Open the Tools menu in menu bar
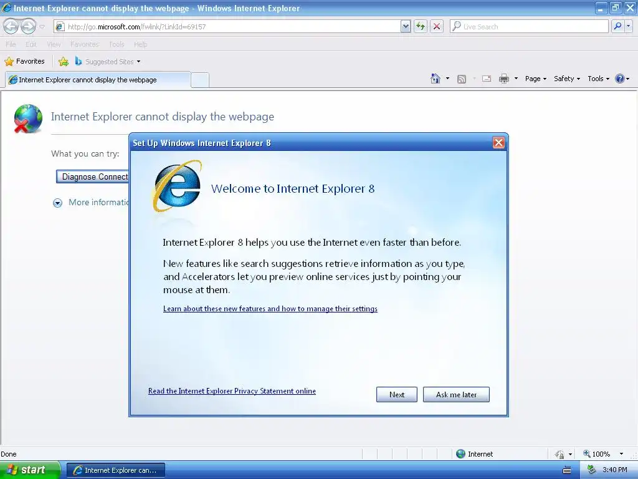Screen dimensions: 638x479 coord(117,44)
